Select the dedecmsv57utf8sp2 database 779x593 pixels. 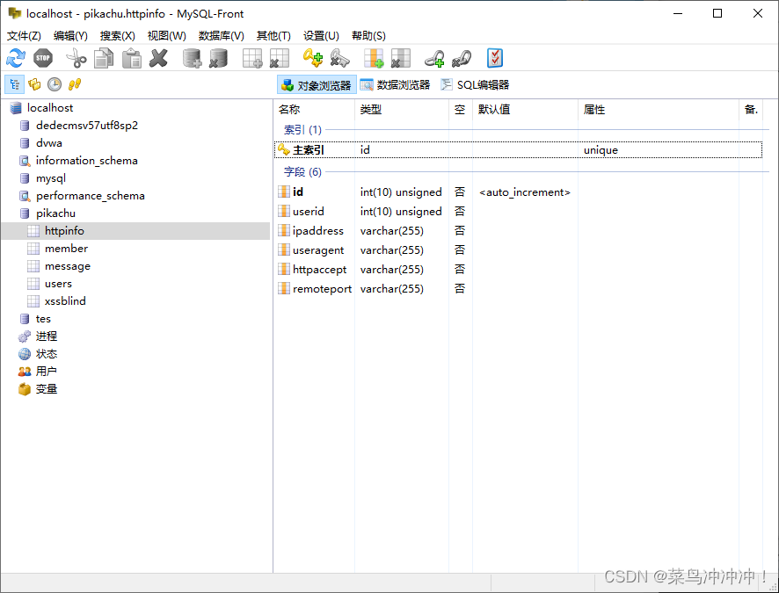pos(86,125)
